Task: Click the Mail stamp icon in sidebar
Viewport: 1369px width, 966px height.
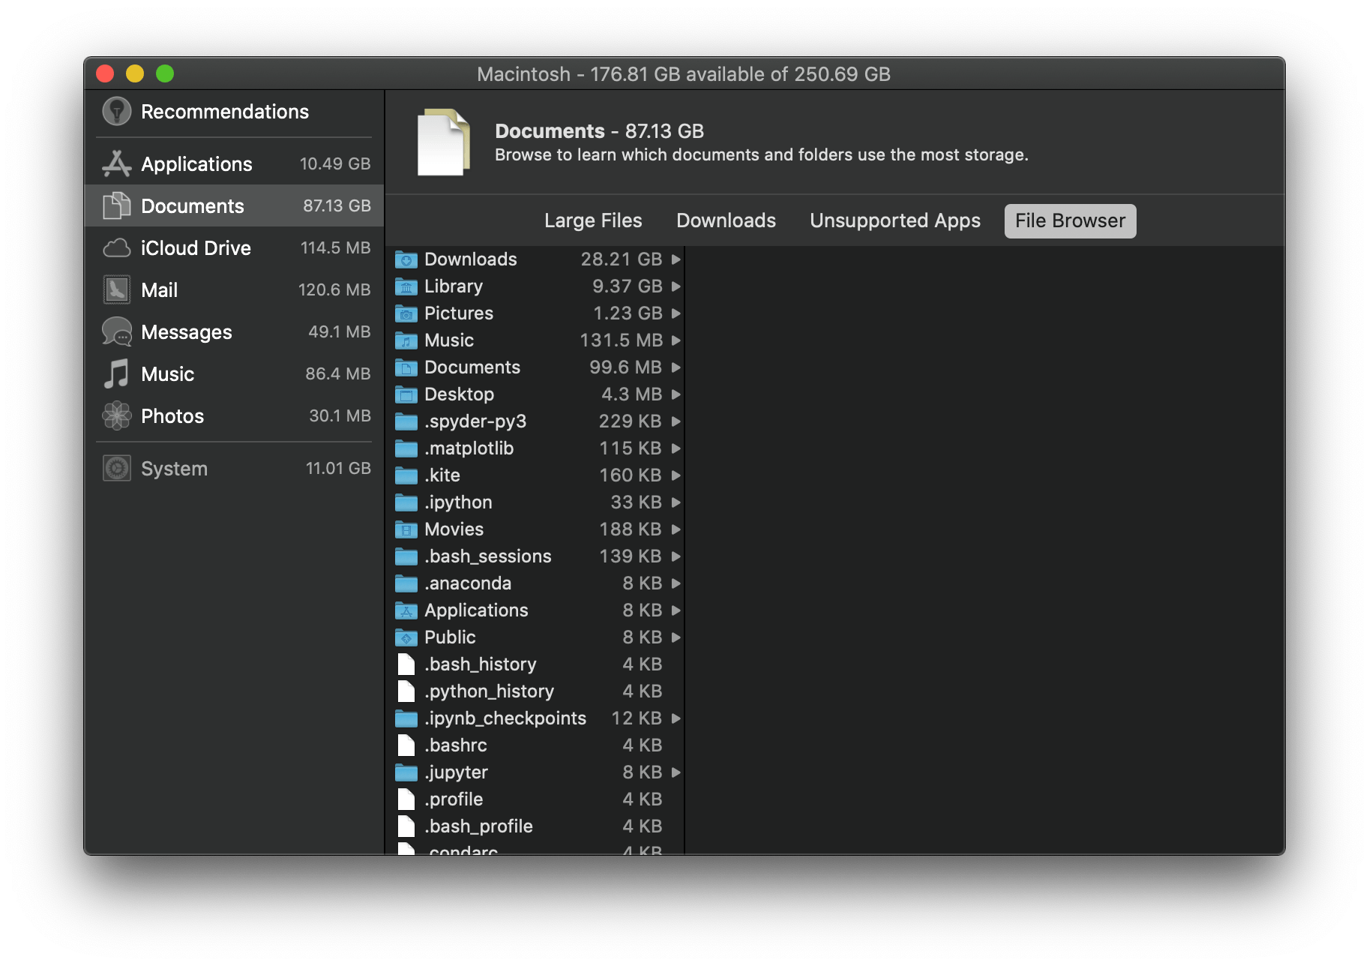Action: [x=116, y=289]
